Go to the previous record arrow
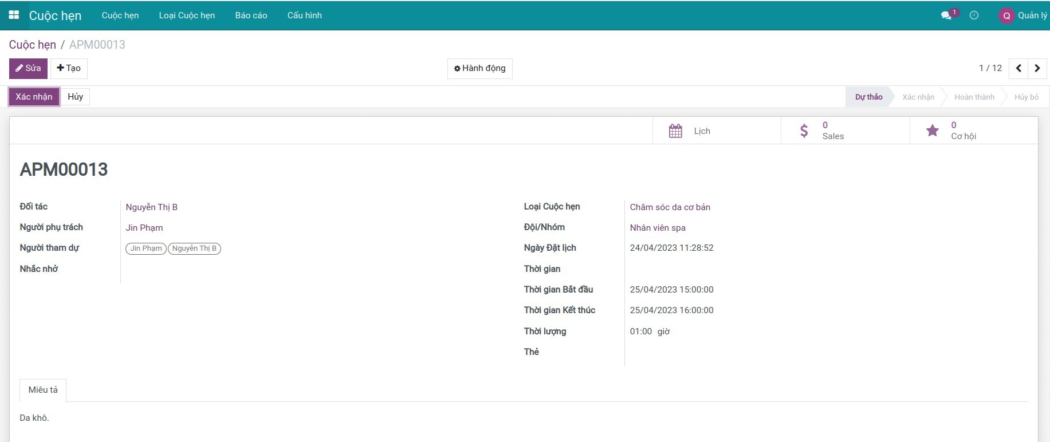The width and height of the screenshot is (1050, 442). click(x=1018, y=68)
